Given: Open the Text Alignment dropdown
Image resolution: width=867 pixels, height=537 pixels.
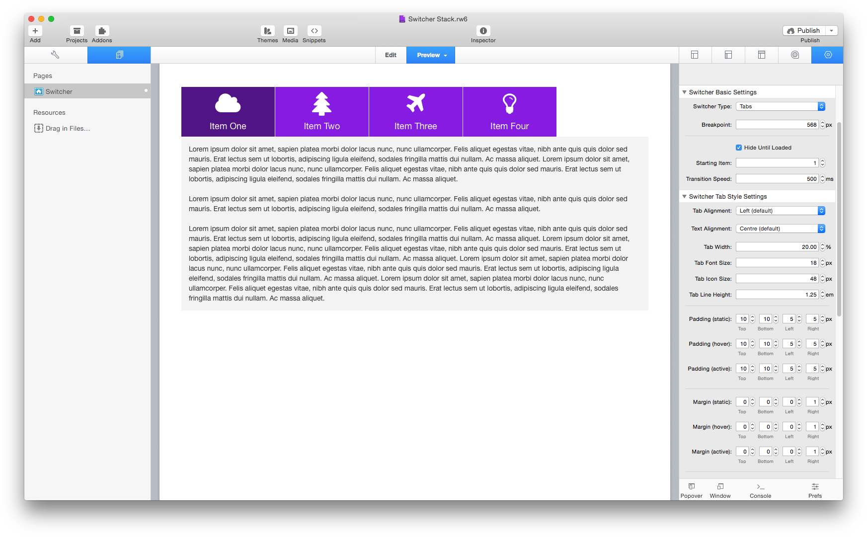Looking at the screenshot, I should tap(780, 229).
